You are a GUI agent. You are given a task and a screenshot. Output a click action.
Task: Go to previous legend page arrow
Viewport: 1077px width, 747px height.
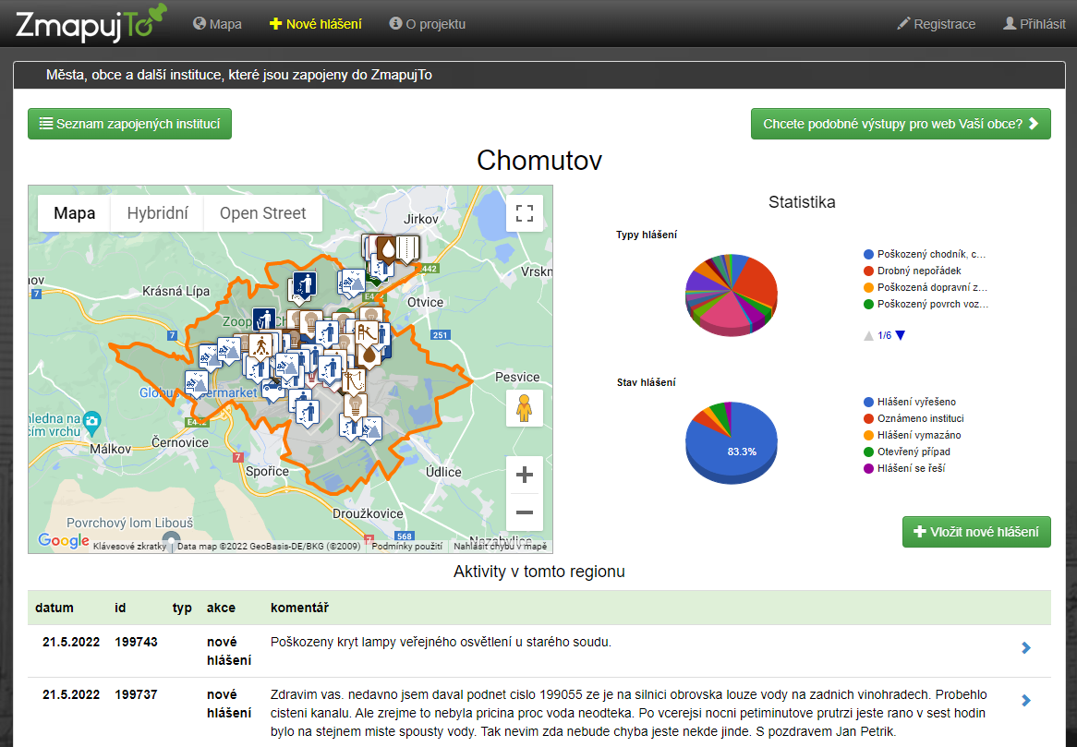[x=869, y=335]
